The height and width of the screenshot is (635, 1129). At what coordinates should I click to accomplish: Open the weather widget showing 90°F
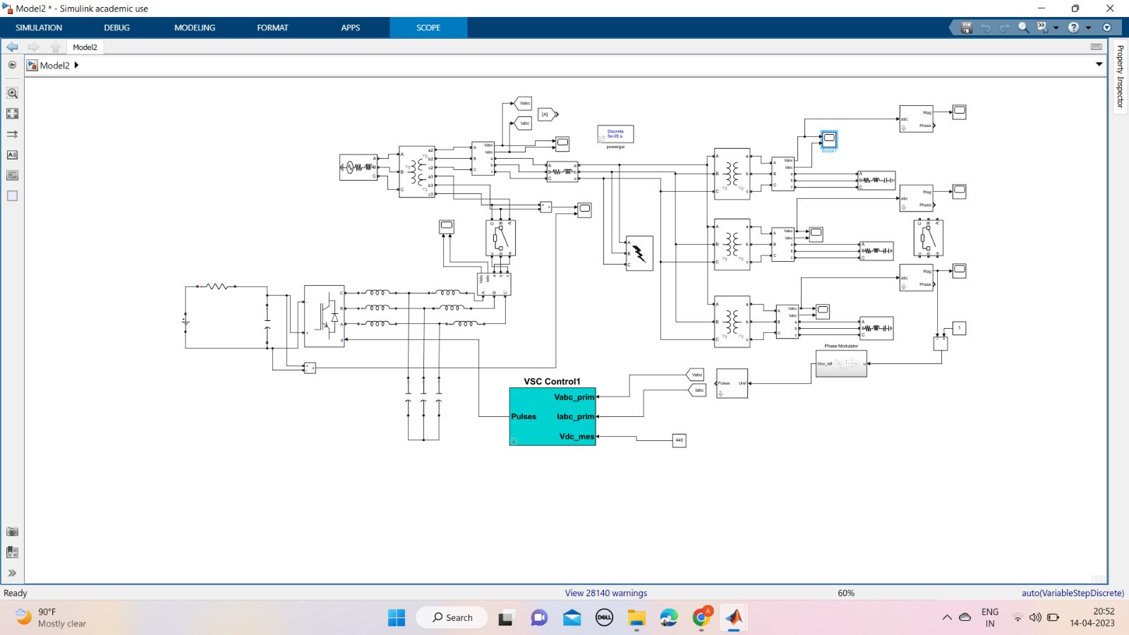coord(51,617)
